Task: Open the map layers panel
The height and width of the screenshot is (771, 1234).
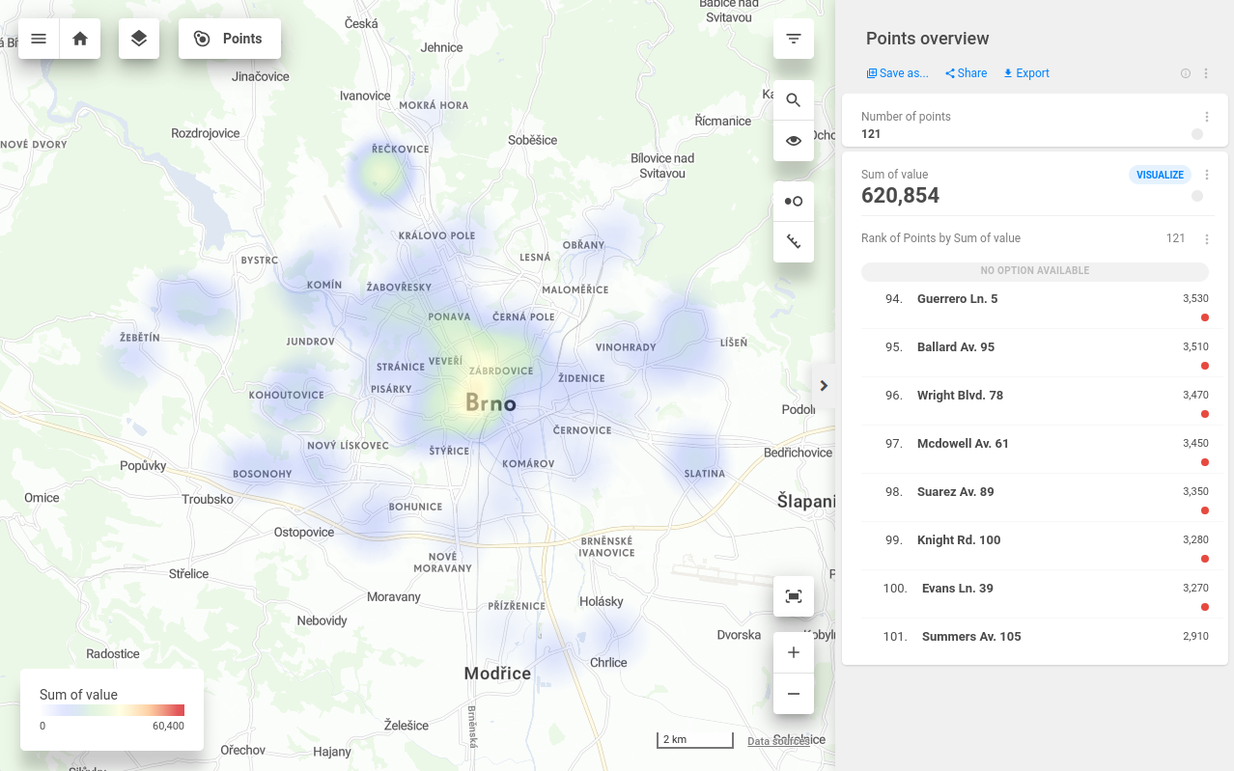Action: tap(139, 39)
